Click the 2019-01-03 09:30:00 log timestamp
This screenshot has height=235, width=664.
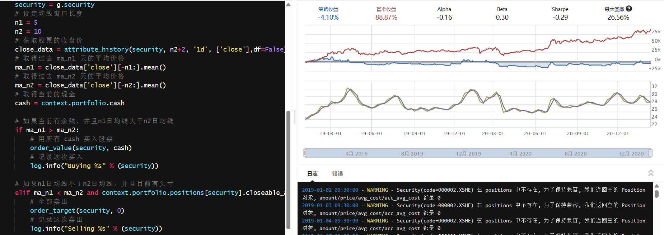[330, 205]
